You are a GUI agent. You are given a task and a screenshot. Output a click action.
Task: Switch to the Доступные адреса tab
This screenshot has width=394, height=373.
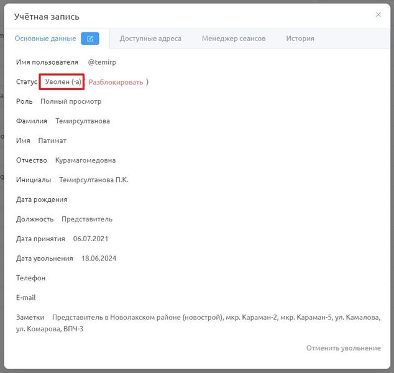150,39
